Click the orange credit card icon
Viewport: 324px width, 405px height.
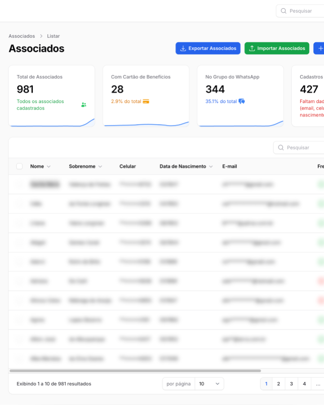pyautogui.click(x=146, y=101)
